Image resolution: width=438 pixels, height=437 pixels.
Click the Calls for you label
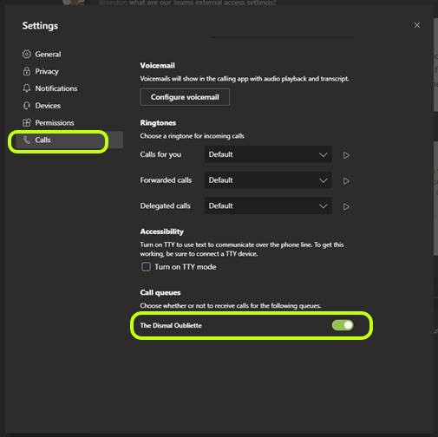[160, 154]
